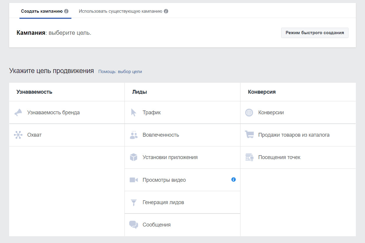Click info icon next to Использовать существующую кампанию
Image resolution: width=365 pixels, height=243 pixels.
click(166, 11)
